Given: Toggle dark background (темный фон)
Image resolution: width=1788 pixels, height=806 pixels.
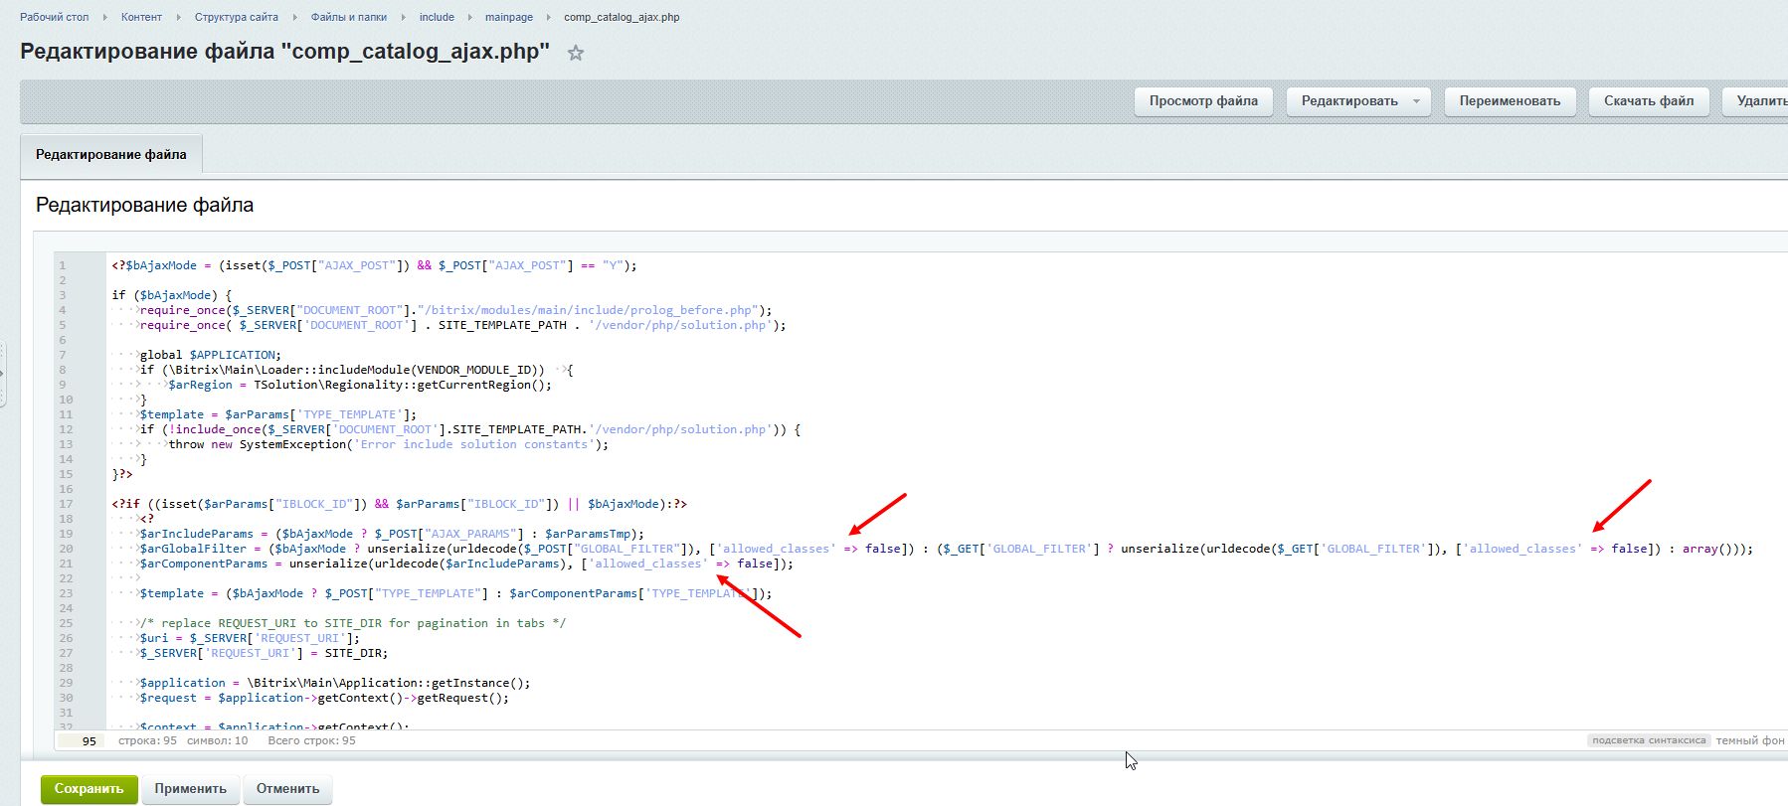Looking at the screenshot, I should (1749, 740).
